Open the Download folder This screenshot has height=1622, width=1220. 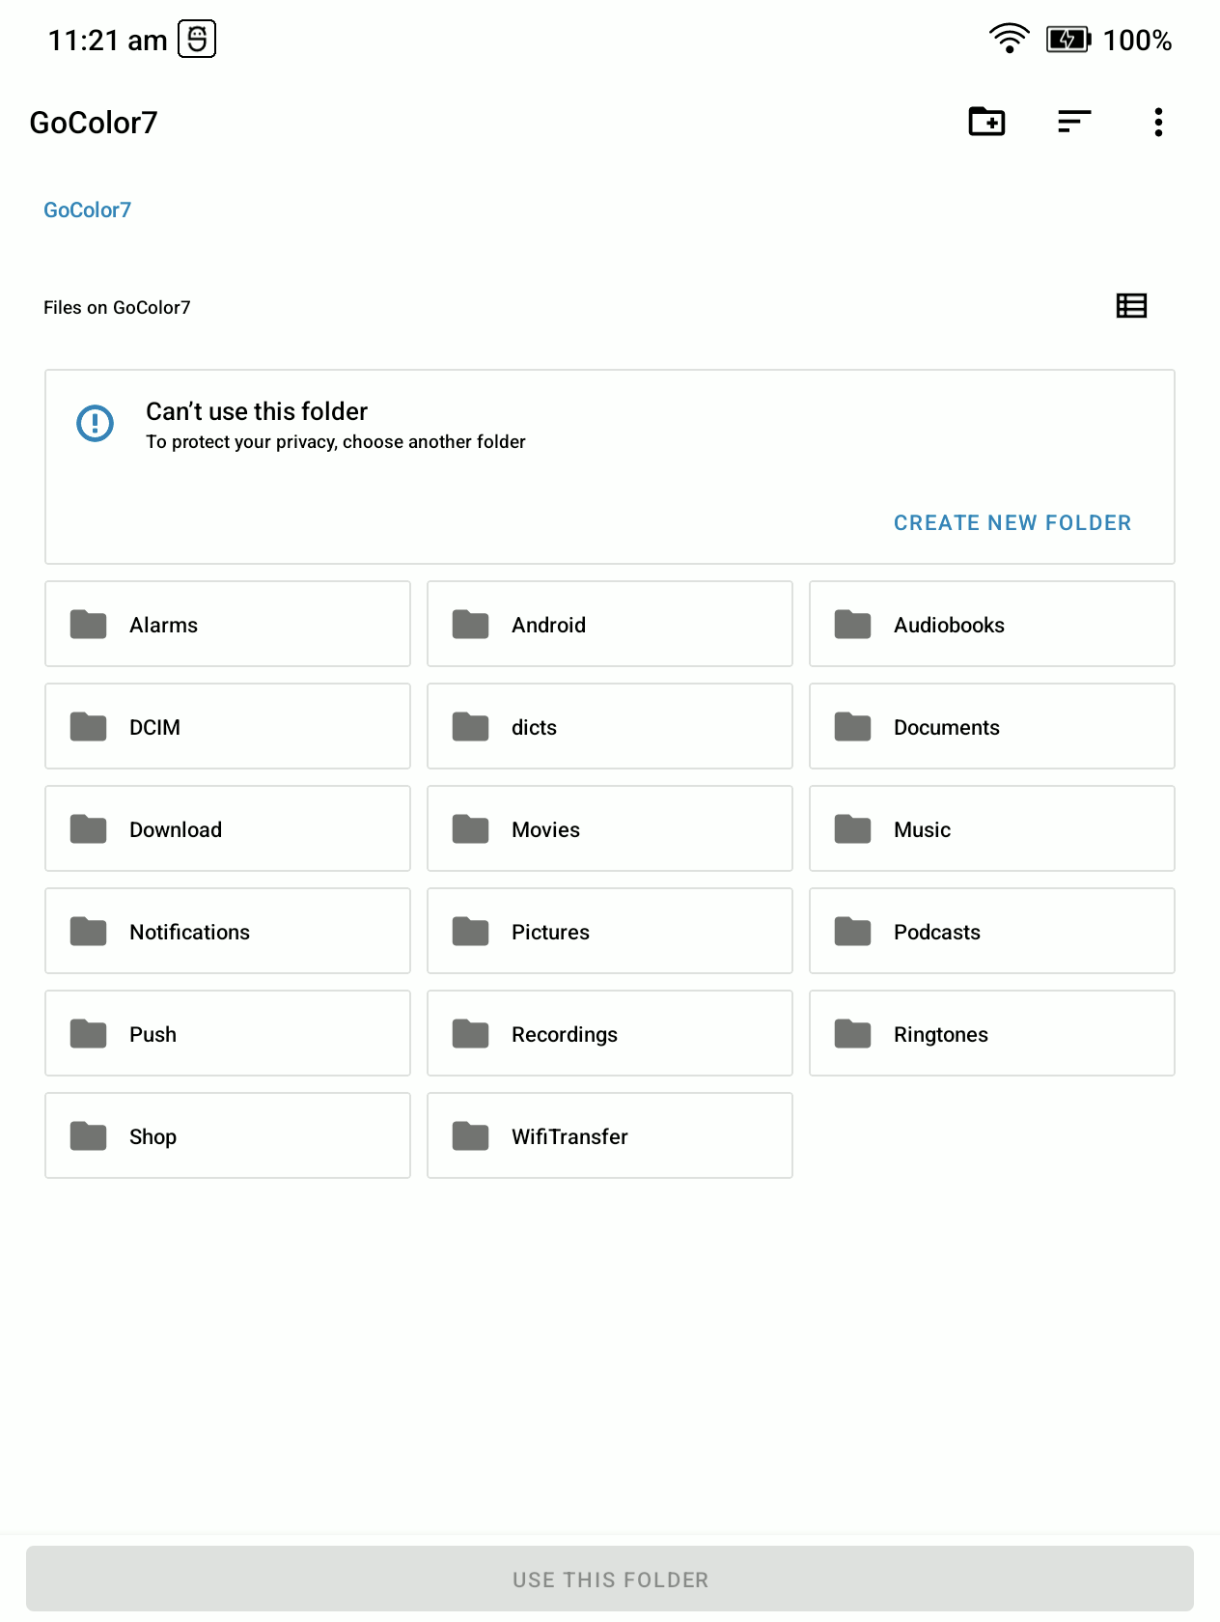(228, 828)
